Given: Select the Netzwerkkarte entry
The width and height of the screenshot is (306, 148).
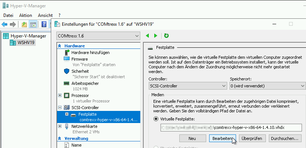Looking at the screenshot, I should (84, 126).
